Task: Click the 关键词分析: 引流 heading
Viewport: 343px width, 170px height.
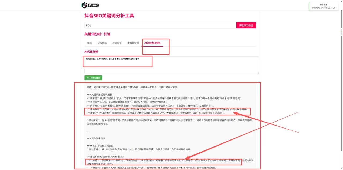Action: click(97, 34)
